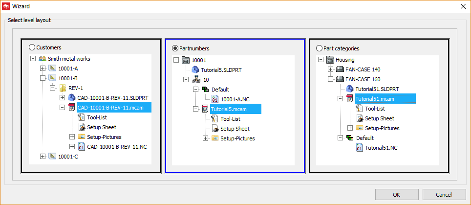Click the Tutorial51.NC file icon
Viewport: 471px width, 205px height.
tap(359, 148)
